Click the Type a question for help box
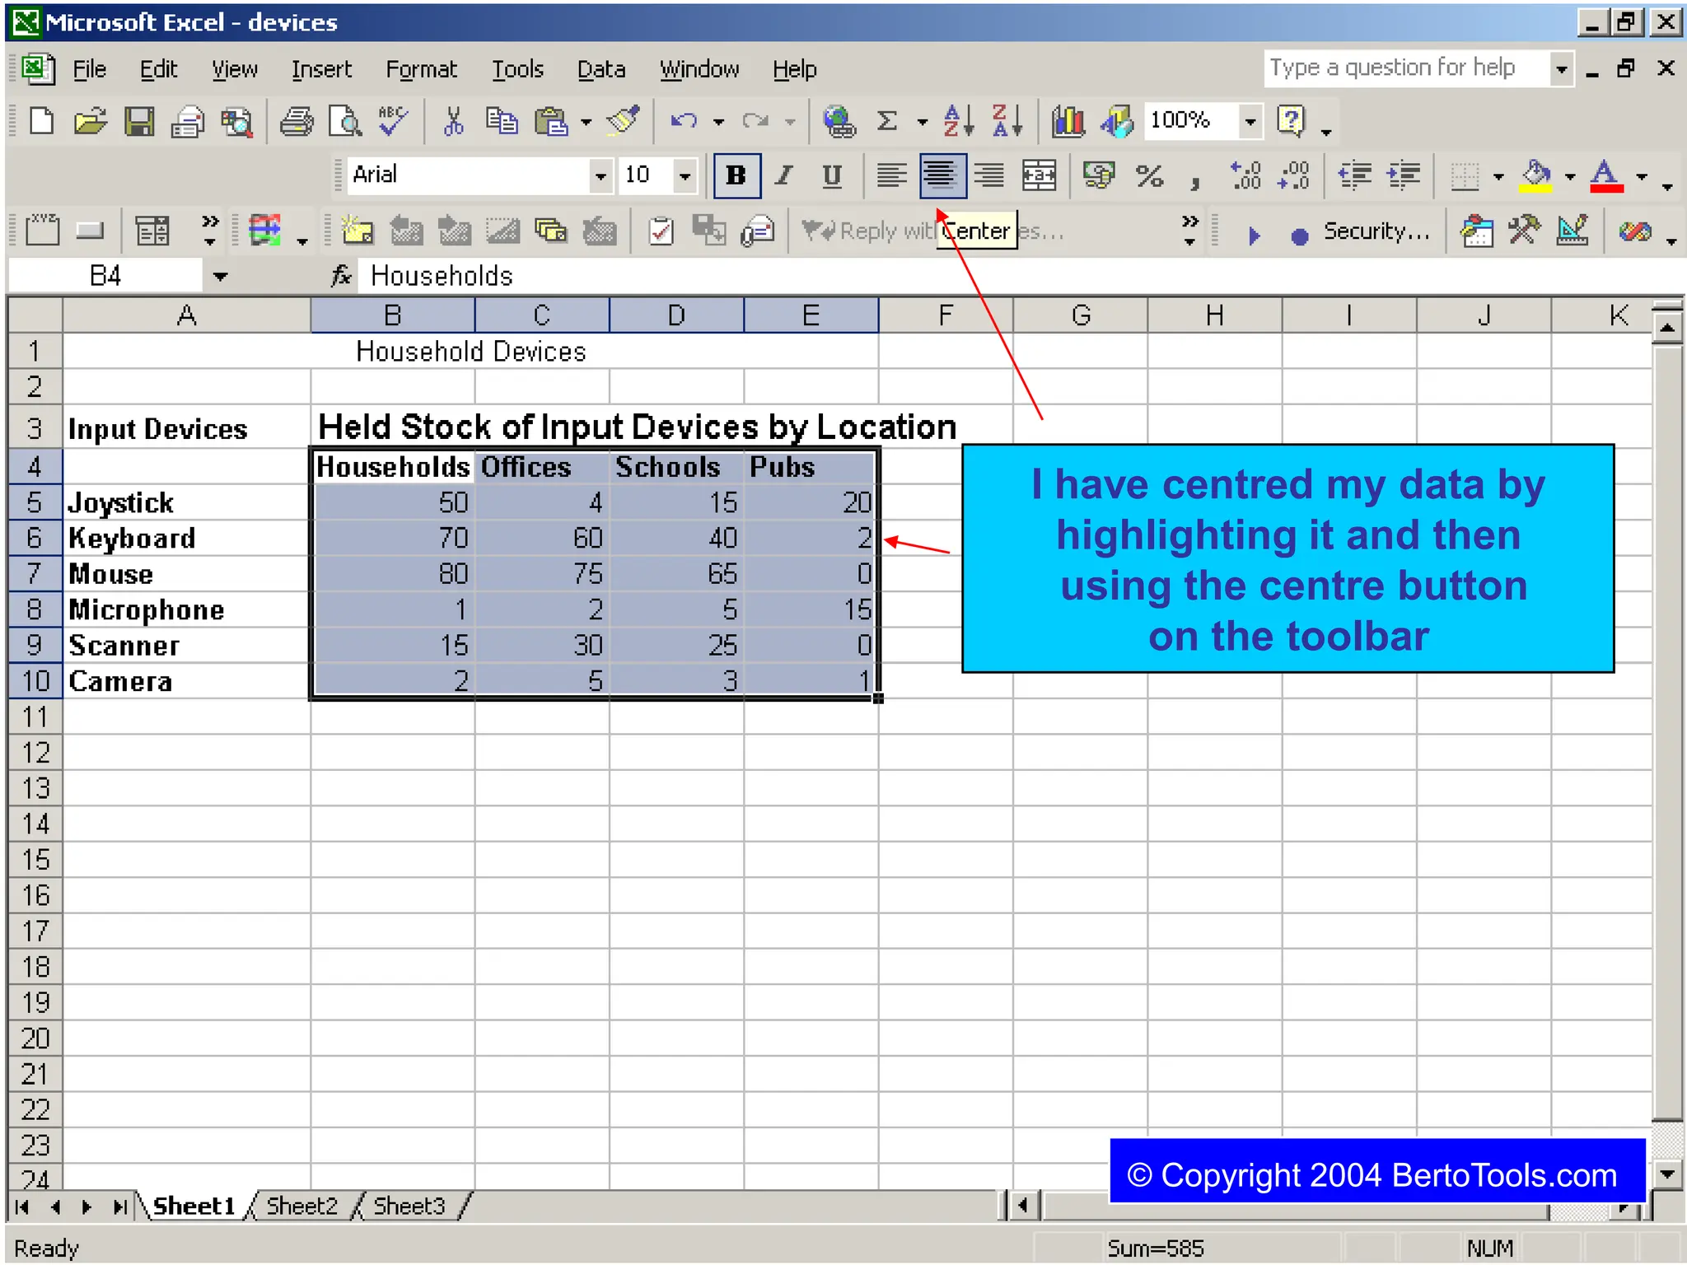The image size is (1687, 1265). coord(1407,68)
